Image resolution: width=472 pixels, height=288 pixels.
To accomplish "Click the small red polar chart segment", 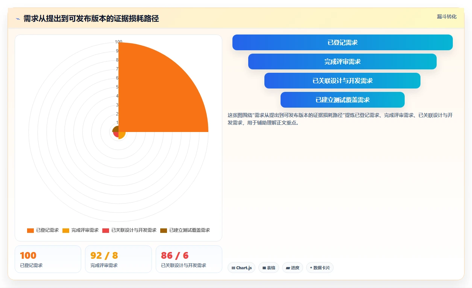I will [116, 134].
